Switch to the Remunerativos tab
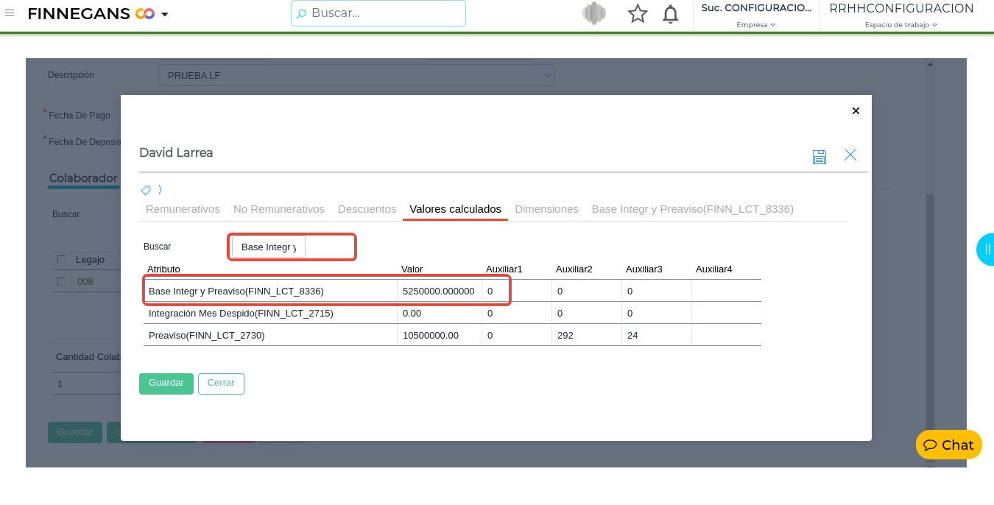 (x=183, y=209)
